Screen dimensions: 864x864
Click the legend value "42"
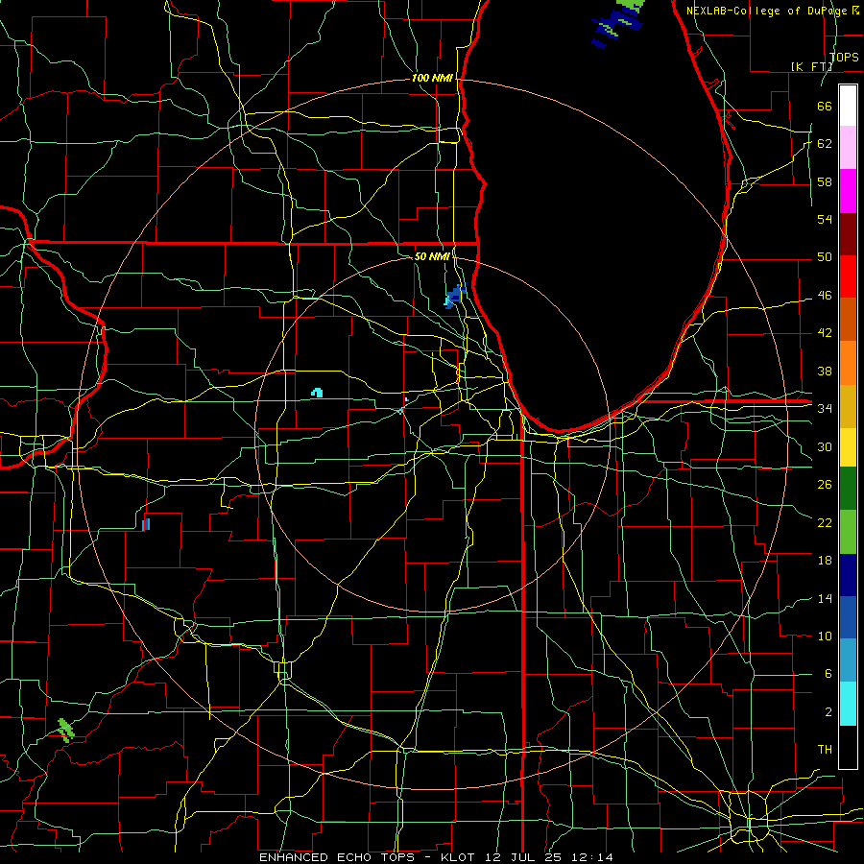pyautogui.click(x=825, y=333)
